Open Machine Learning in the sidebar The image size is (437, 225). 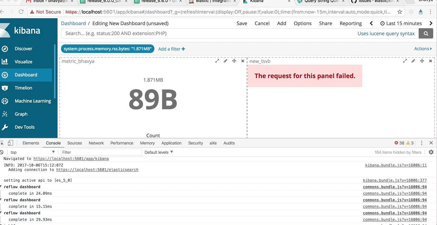33,101
